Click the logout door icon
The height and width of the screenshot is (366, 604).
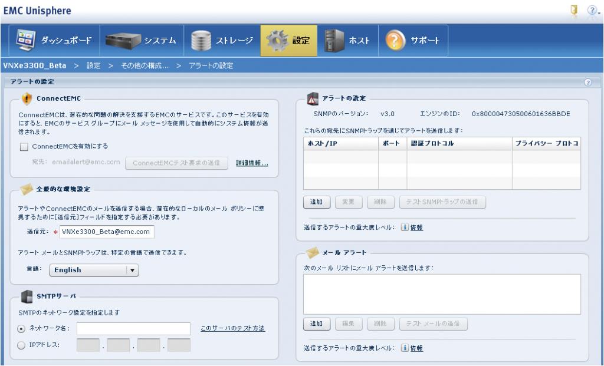[574, 11]
